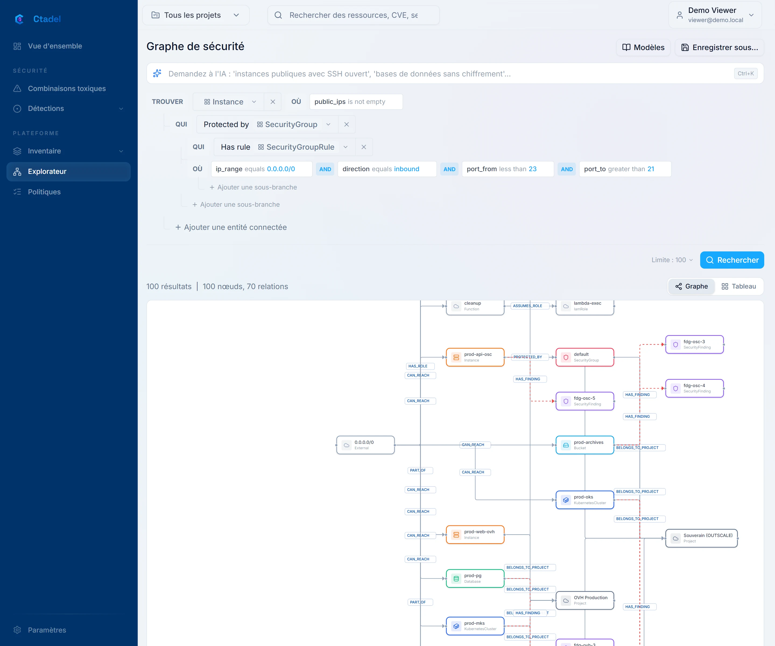Image resolution: width=775 pixels, height=646 pixels.
Task: Open the Demo Viewer account menu
Action: (x=715, y=15)
